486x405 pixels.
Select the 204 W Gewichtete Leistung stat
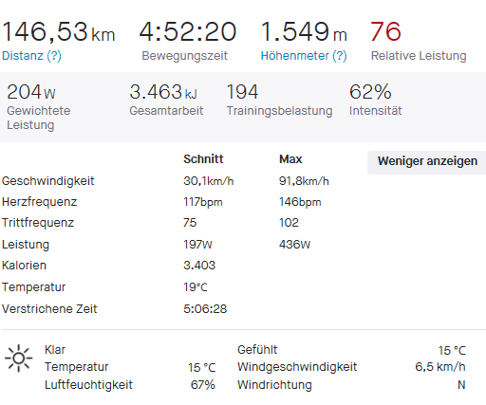coord(39,107)
